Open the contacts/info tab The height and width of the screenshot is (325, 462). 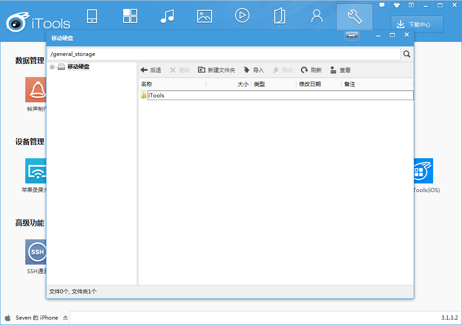pyautogui.click(x=317, y=16)
